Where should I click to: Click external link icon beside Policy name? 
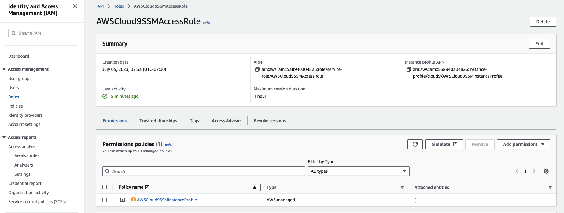tap(147, 187)
